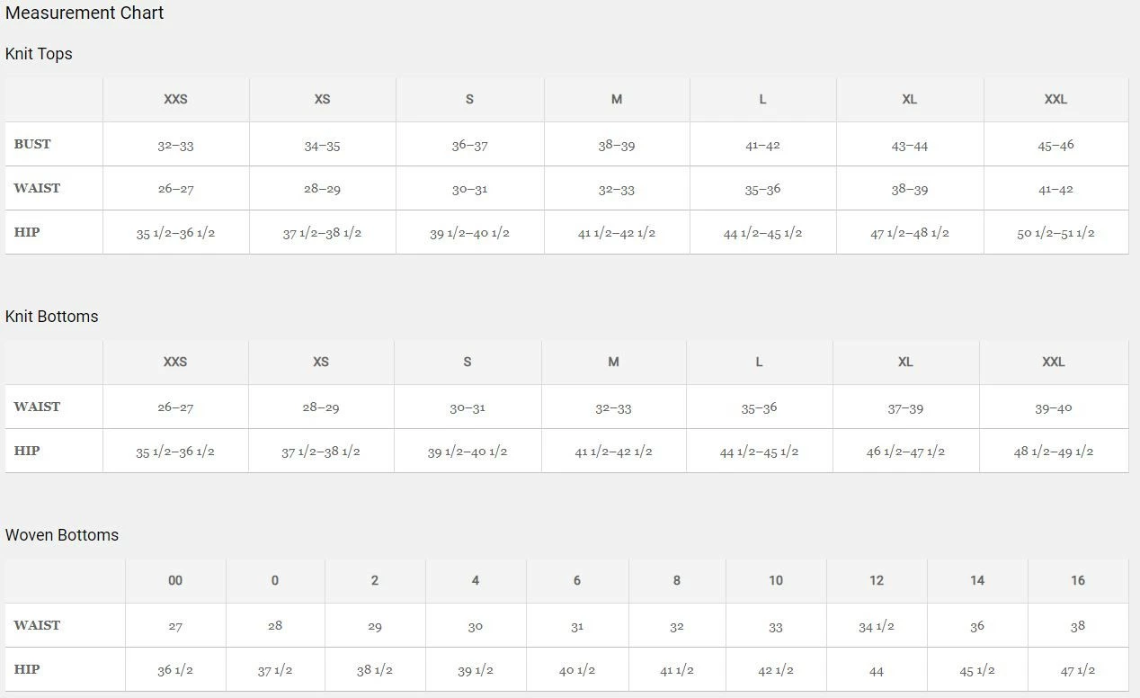Click the BUST row label in Knit Tops
1140x698 pixels.
point(32,144)
